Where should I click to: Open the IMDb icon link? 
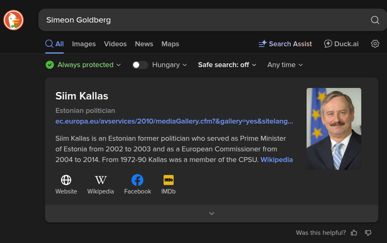tap(168, 180)
